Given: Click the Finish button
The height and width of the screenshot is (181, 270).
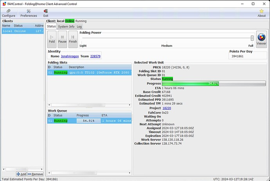Looking at the screenshot, I should (73, 39).
